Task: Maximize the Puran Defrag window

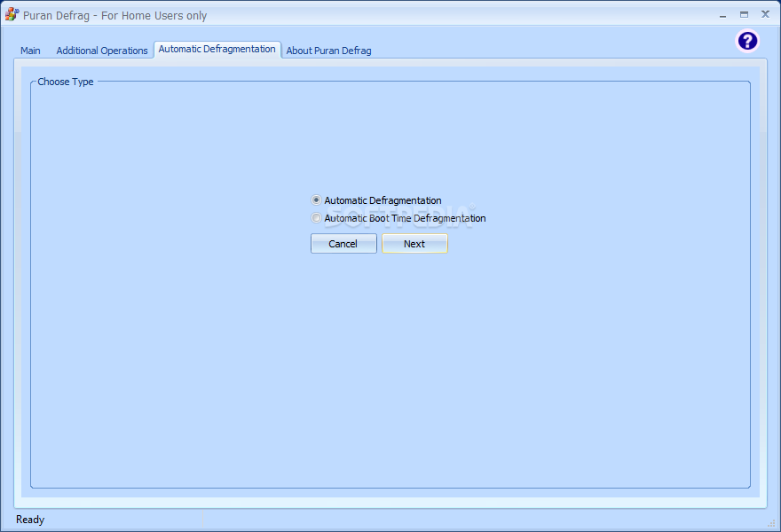Action: (x=744, y=14)
